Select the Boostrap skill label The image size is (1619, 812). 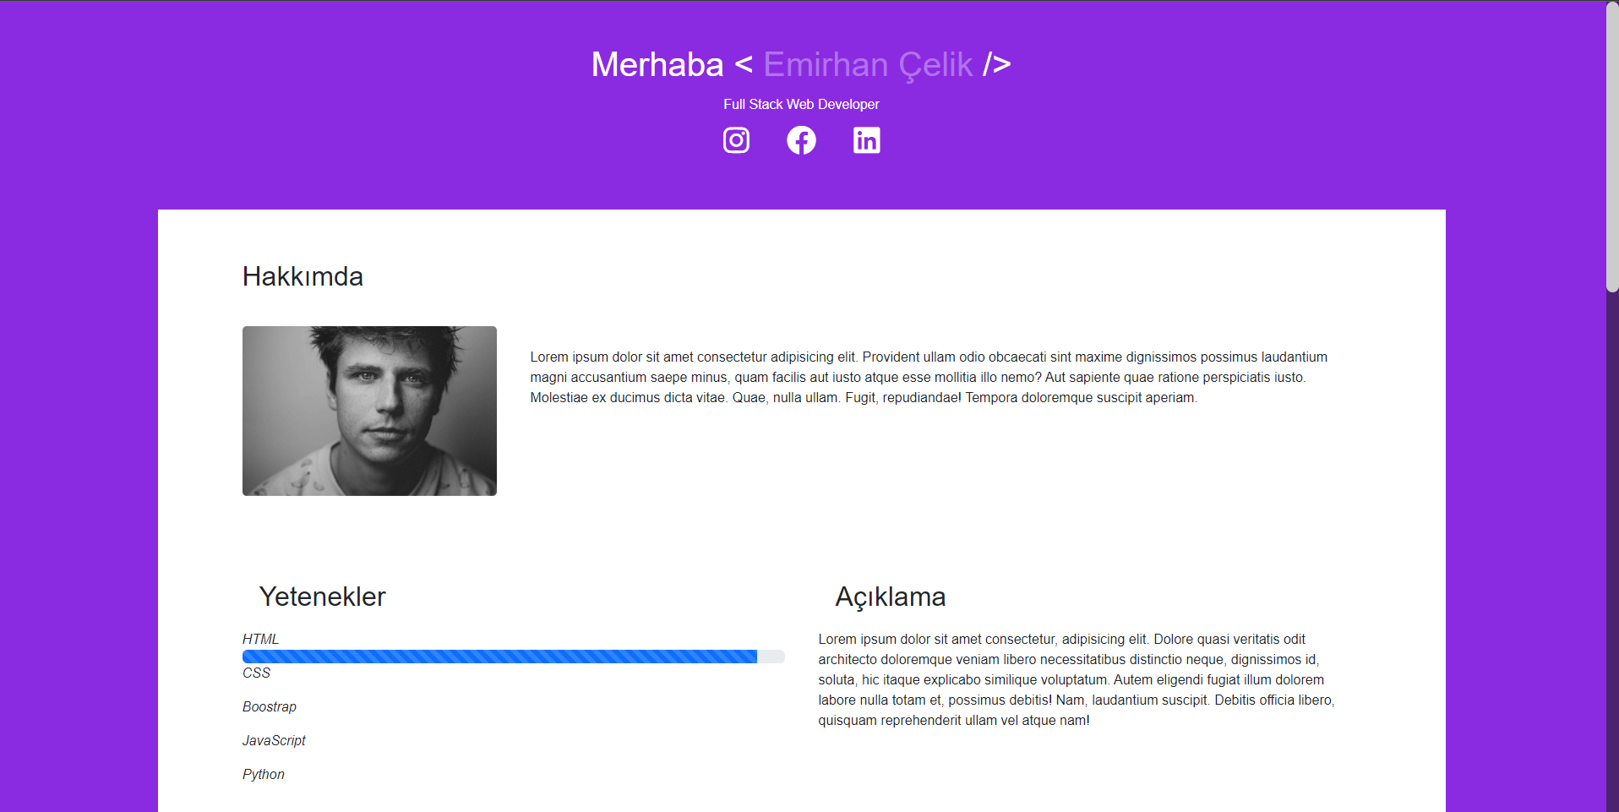click(x=269, y=706)
